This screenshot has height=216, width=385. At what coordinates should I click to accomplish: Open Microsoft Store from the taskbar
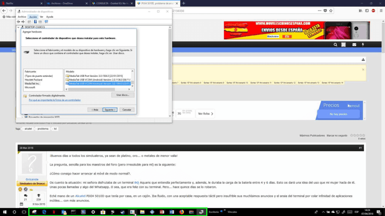103,212
